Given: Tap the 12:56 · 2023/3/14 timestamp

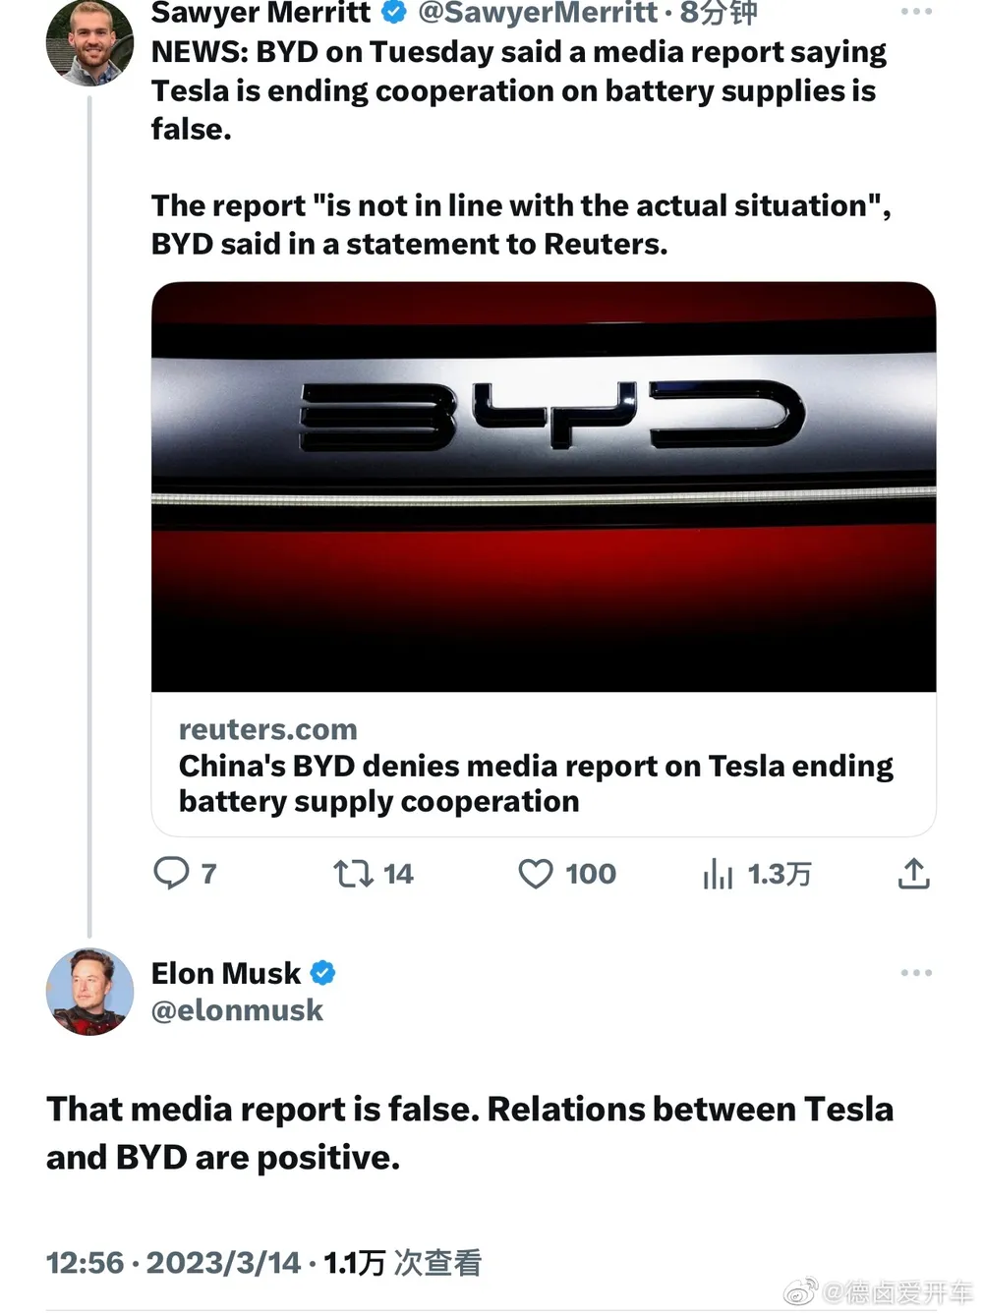Looking at the screenshot, I should [173, 1263].
